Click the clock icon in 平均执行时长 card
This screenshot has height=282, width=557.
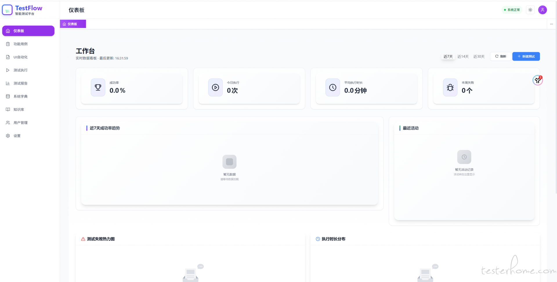tap(333, 87)
